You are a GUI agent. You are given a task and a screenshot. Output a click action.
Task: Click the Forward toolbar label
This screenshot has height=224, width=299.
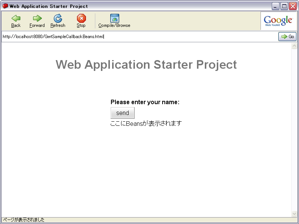37,25
